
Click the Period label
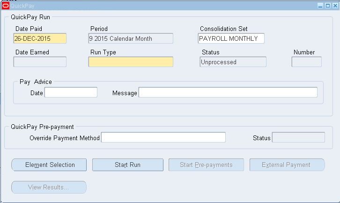[x=99, y=29]
